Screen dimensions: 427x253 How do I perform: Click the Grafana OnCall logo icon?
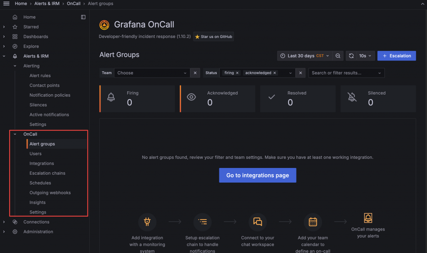pyautogui.click(x=104, y=25)
